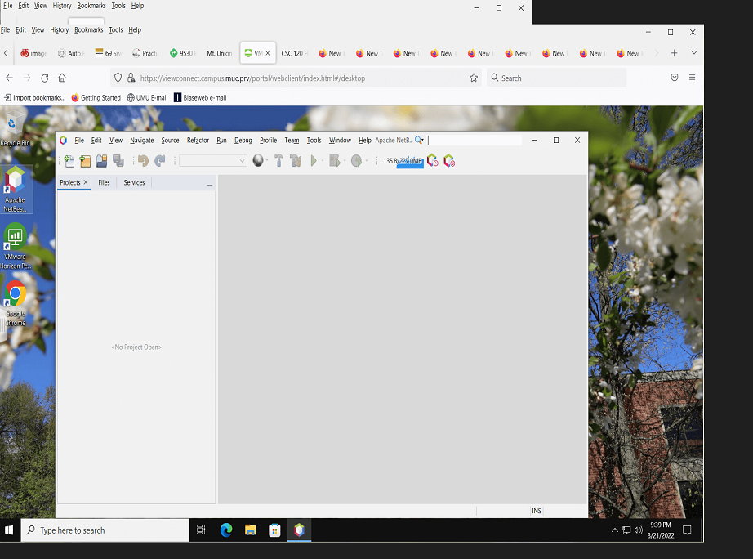
Task: Switch to the Services tab
Action: [x=133, y=182]
